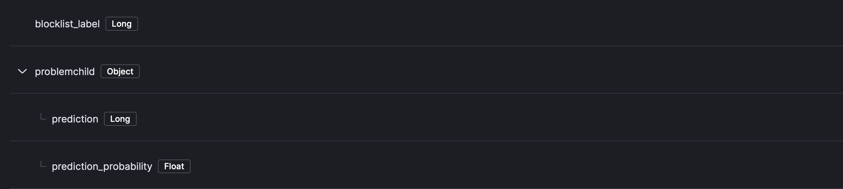
Task: Click the prediction_probability row
Action: click(x=393, y=166)
